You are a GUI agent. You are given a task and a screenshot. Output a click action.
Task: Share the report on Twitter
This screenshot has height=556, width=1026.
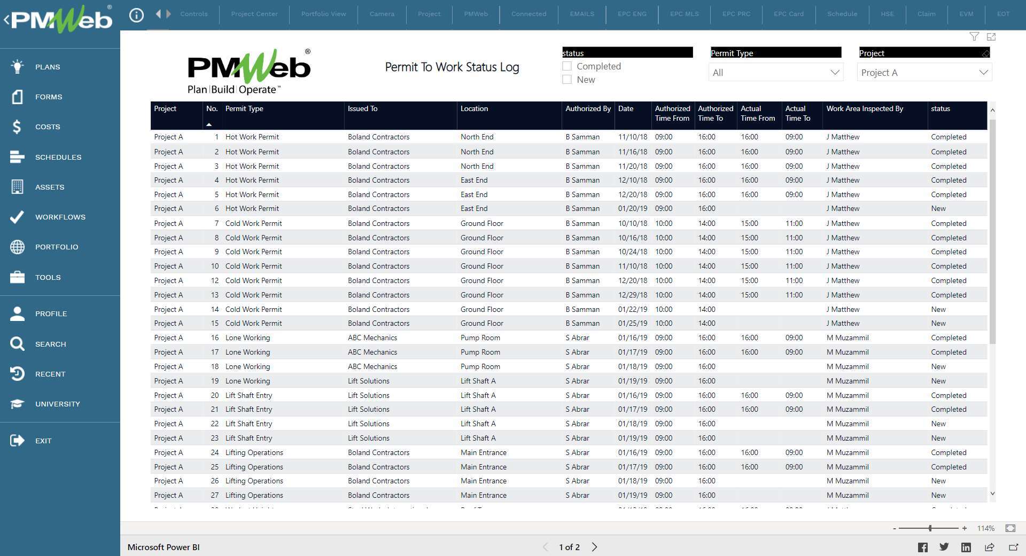coord(944,547)
